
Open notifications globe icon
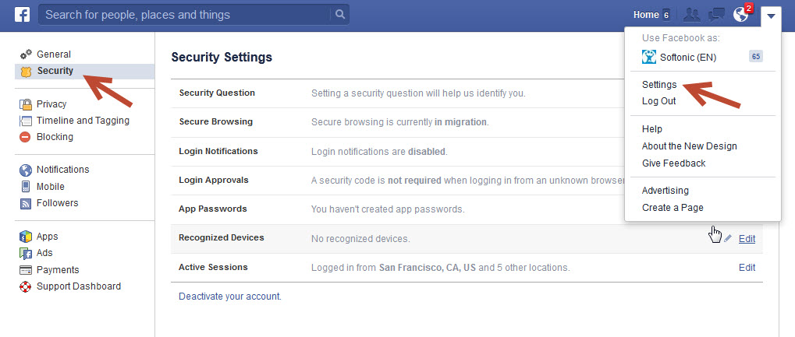pos(740,15)
